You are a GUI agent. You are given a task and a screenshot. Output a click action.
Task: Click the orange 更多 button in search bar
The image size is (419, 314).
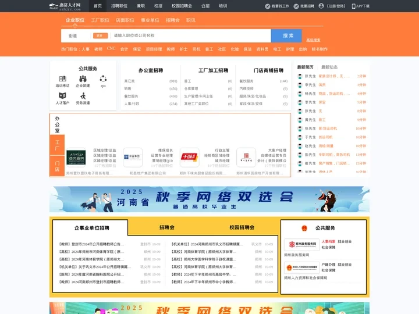100,36
